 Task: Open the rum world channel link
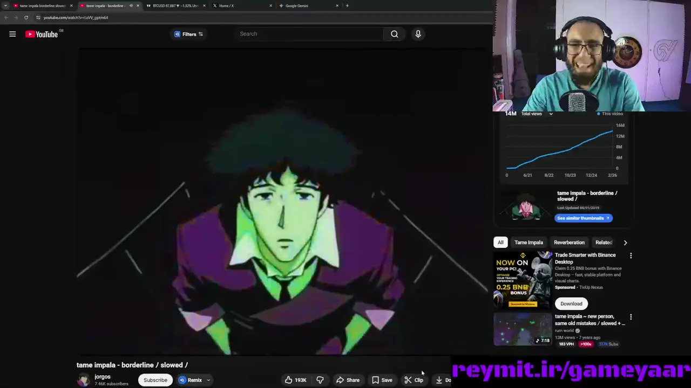coord(565,330)
